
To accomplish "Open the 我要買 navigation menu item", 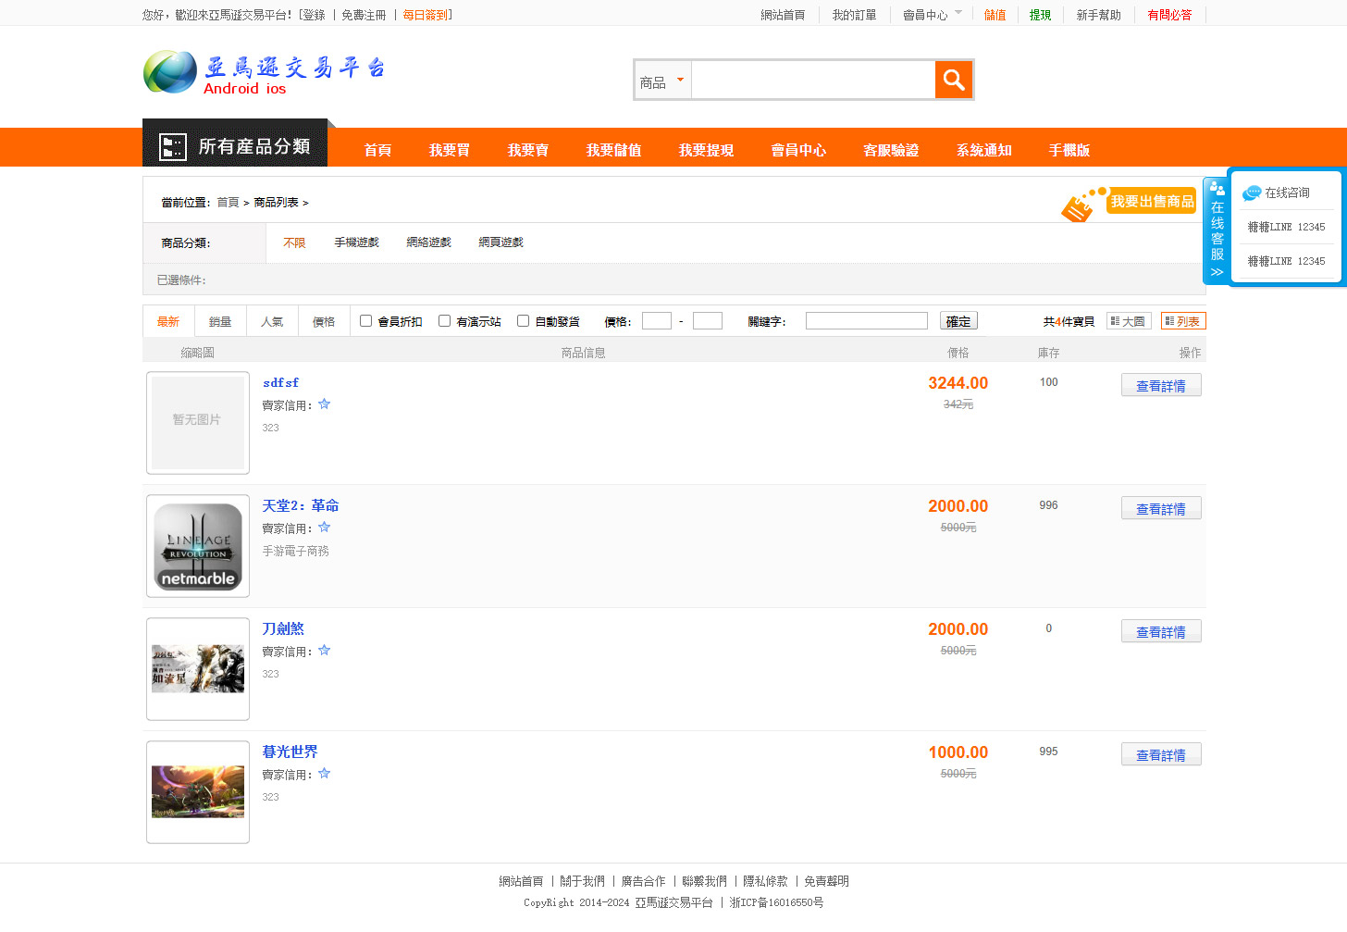I will pos(449,150).
